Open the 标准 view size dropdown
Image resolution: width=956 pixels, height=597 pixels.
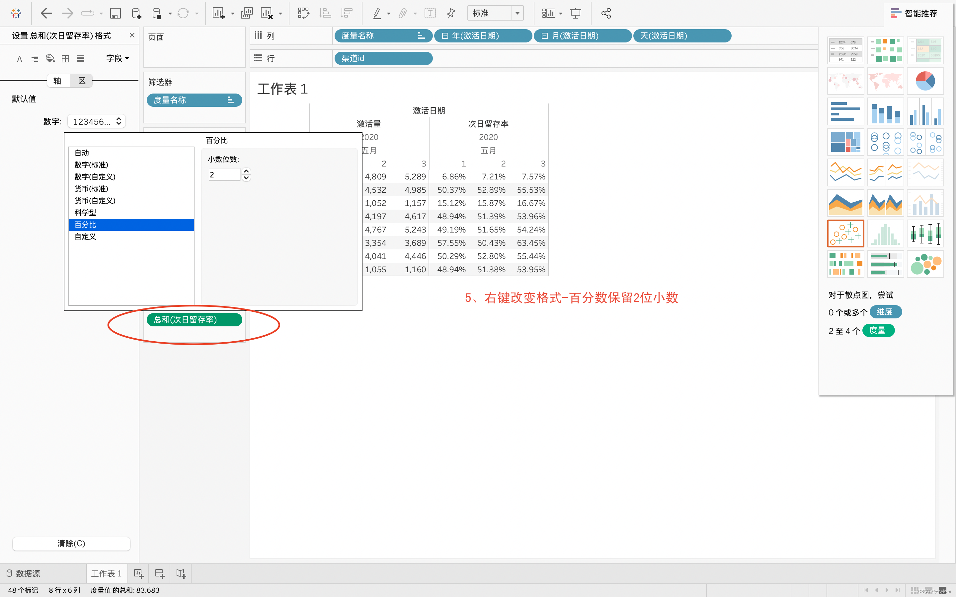pos(517,13)
